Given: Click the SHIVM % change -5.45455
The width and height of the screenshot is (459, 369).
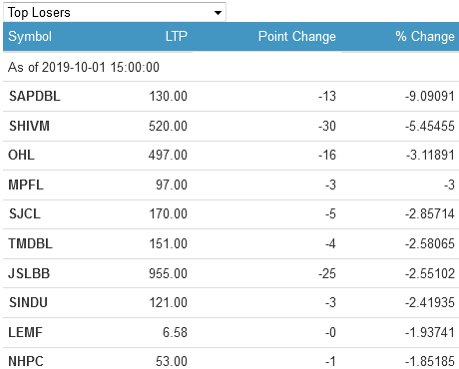Looking at the screenshot, I should coord(430,126).
